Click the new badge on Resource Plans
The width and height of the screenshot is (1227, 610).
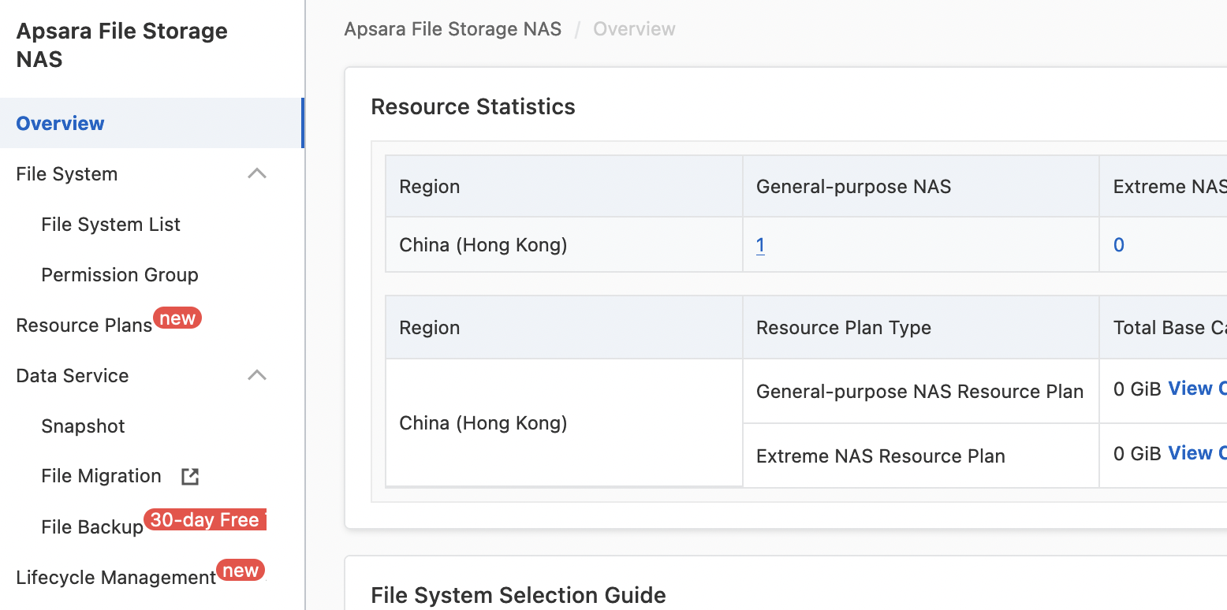click(177, 318)
